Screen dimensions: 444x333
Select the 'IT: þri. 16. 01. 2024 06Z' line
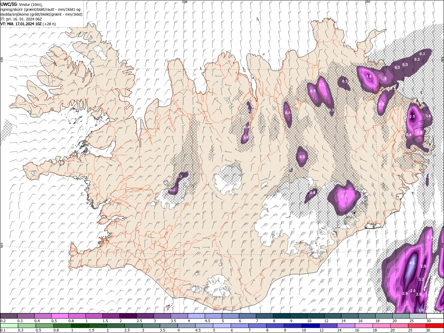coord(21,19)
